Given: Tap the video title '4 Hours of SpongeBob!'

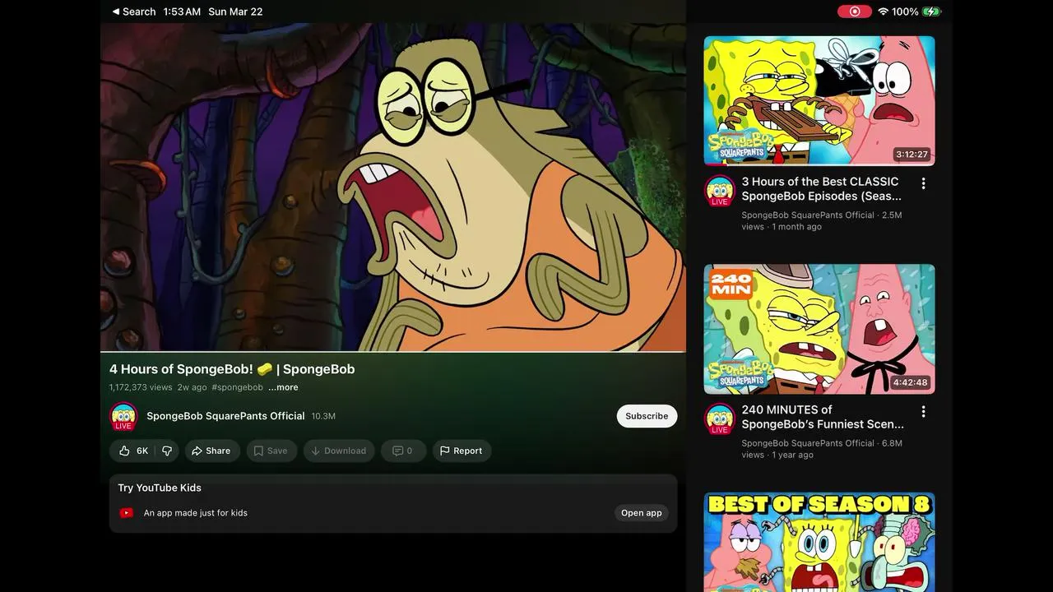Looking at the screenshot, I should pyautogui.click(x=232, y=369).
